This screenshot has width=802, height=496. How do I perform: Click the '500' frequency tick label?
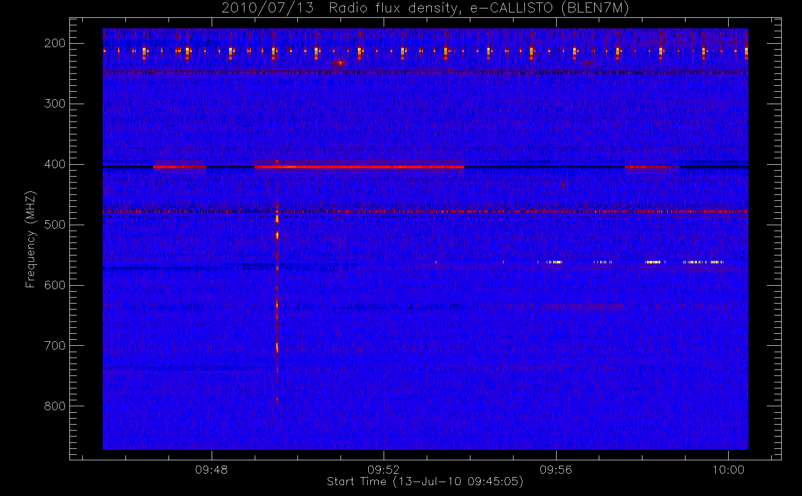(55, 225)
